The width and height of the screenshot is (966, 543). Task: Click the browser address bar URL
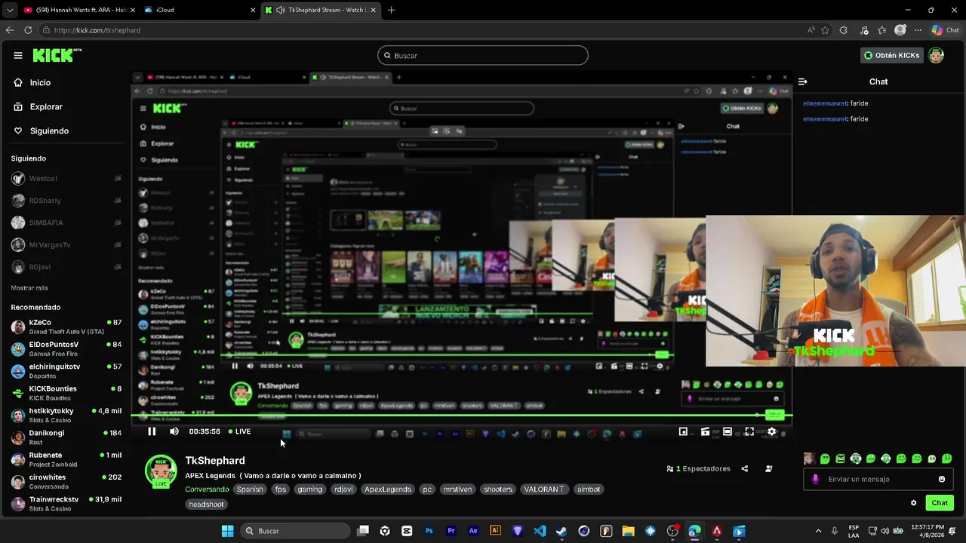pyautogui.click(x=97, y=30)
